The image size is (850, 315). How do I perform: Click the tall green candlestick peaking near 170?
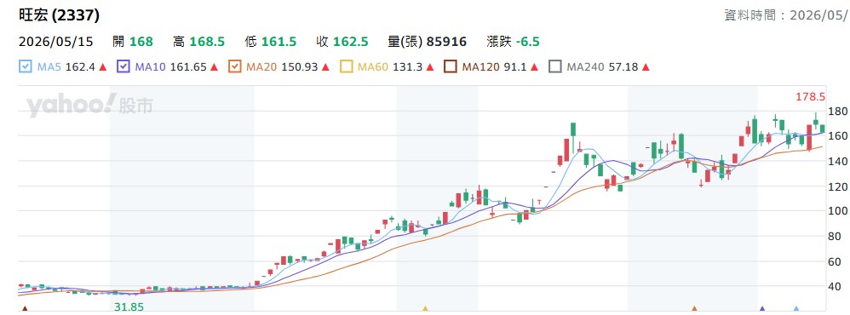[573, 137]
